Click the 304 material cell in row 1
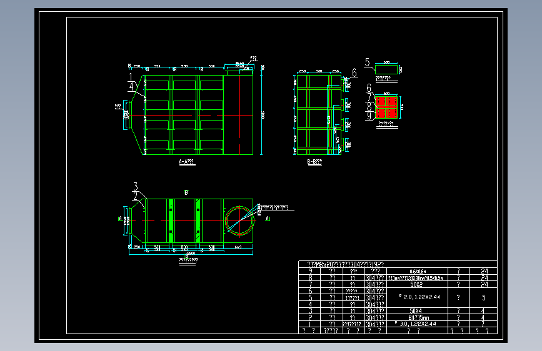The height and width of the screenshot is (351, 542). point(375,324)
